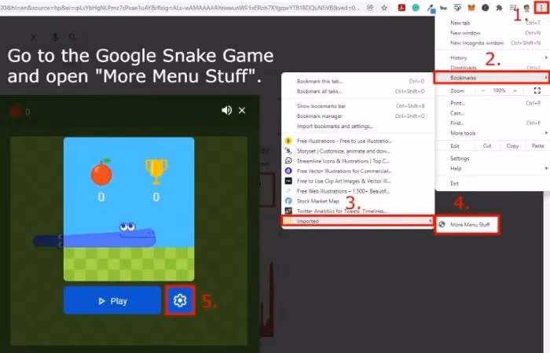Enter fullscreen from the Zoom row

537,91
